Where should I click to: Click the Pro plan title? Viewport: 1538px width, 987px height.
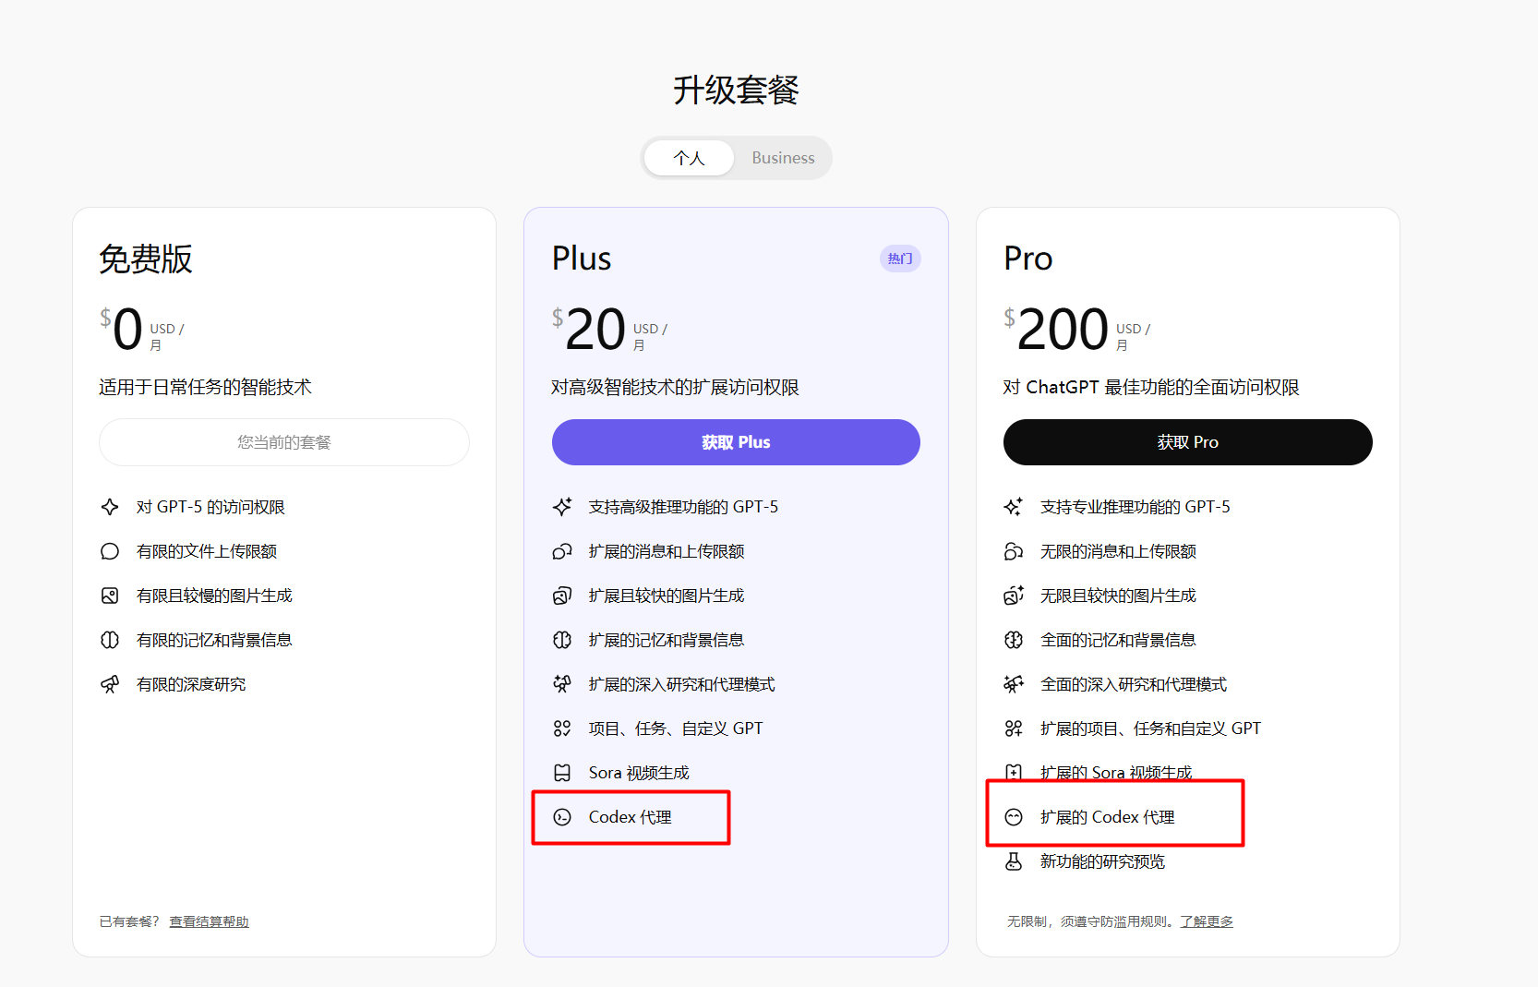(1027, 259)
